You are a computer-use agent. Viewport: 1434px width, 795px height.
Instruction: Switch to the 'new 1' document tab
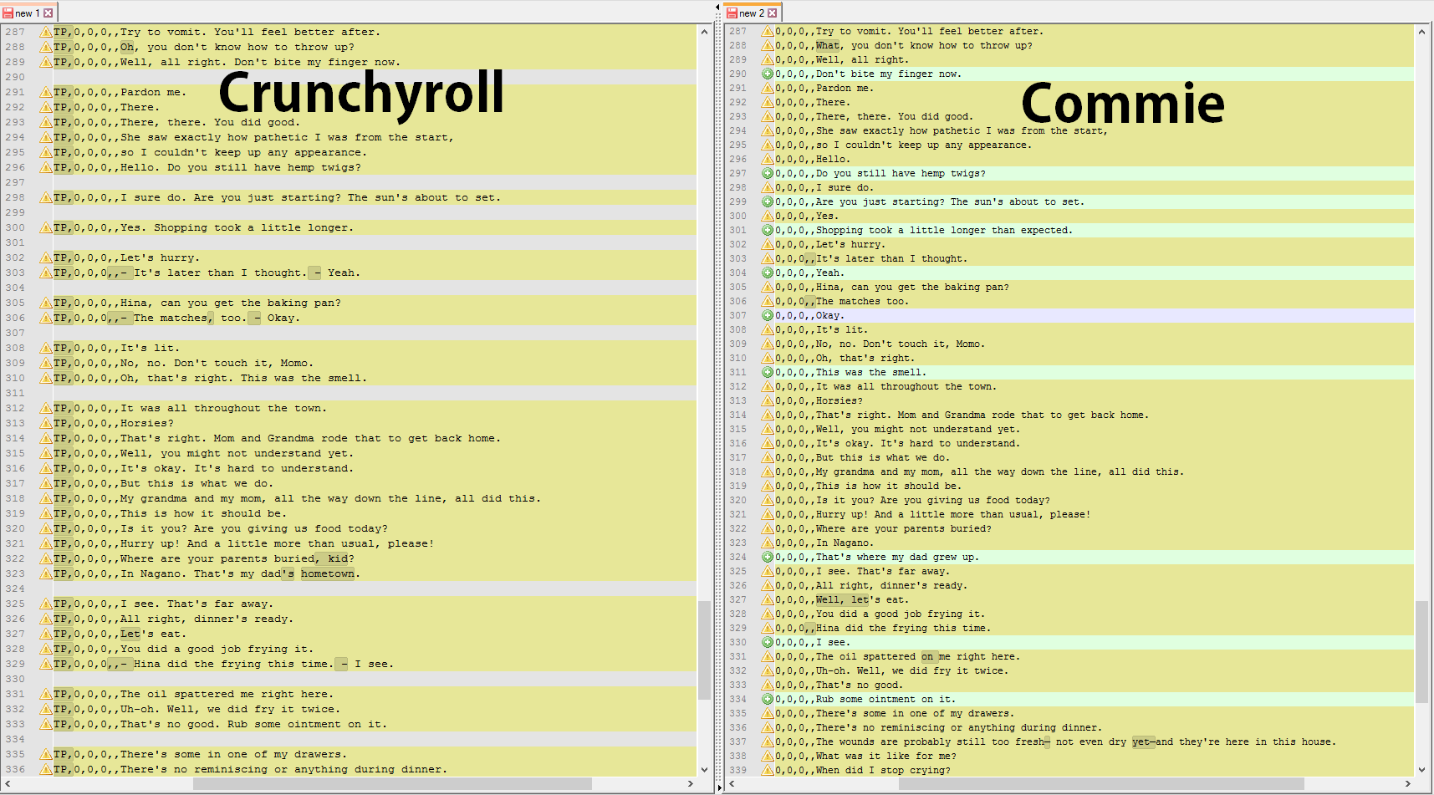point(28,13)
